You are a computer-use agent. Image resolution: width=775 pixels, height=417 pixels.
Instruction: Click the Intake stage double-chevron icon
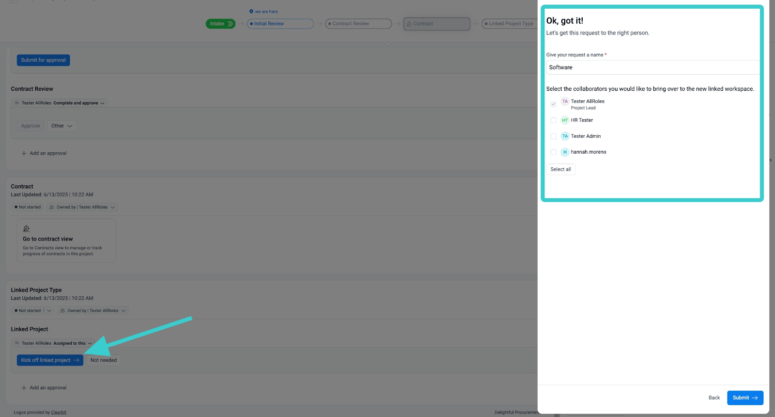point(230,24)
